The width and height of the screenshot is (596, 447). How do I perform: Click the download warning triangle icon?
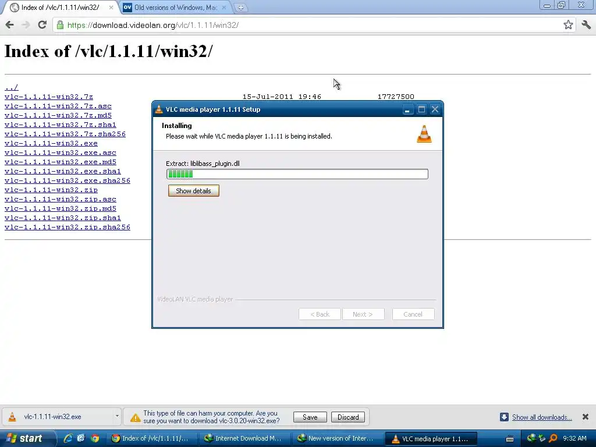(x=135, y=418)
